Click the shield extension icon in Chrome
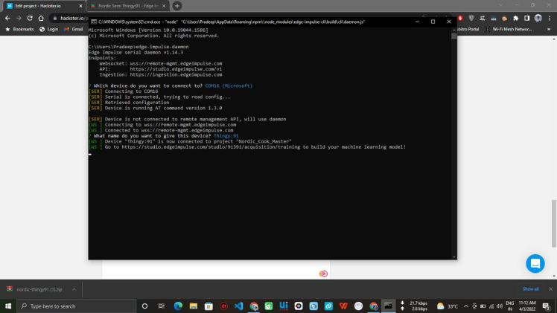The height and width of the screenshot is (313, 557). tap(471, 18)
